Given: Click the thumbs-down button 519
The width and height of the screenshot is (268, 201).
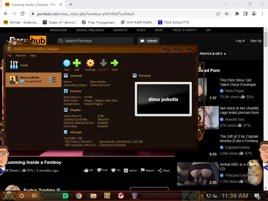Looking at the screenshot, I should (x=102, y=170).
